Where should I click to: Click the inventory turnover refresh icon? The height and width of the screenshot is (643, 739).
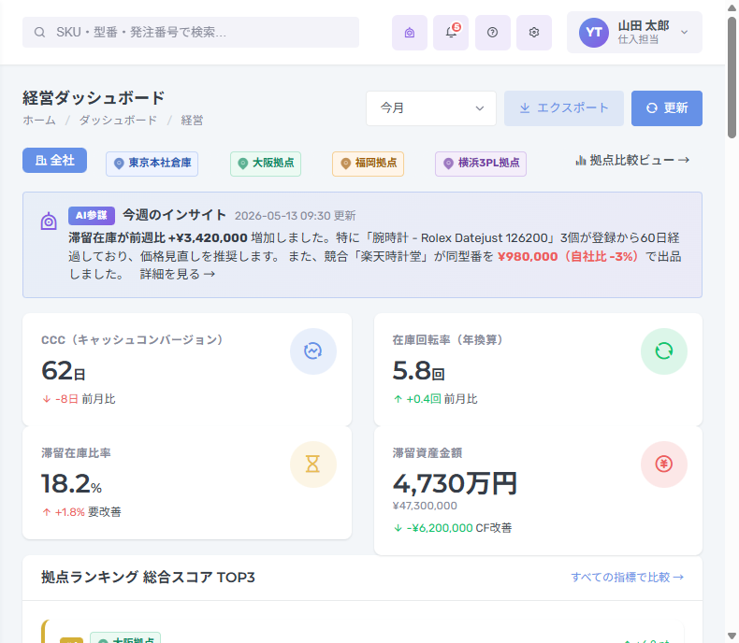(x=663, y=351)
